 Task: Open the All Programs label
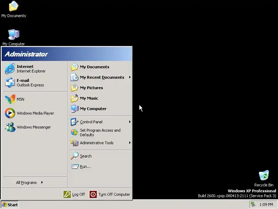coord(26,183)
